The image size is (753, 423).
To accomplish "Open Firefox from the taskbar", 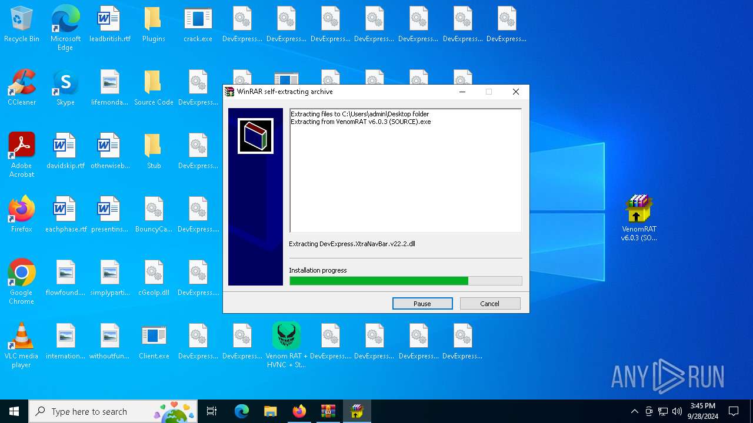I will click(x=299, y=411).
